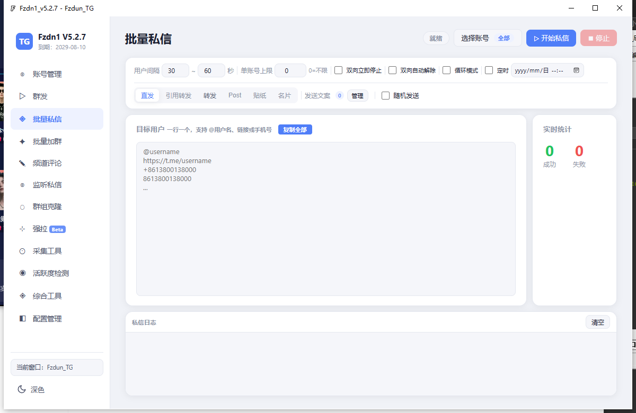Switch to the 名片 tab
Image resolution: width=636 pixels, height=413 pixels.
click(x=285, y=95)
